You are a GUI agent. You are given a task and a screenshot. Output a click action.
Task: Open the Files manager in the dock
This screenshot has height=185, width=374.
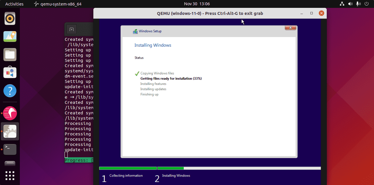pos(10,55)
